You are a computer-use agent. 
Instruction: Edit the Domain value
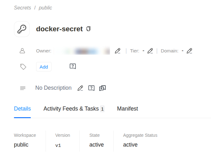[189, 51]
